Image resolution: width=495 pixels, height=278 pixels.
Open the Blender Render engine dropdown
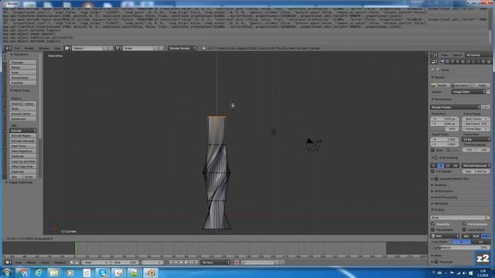click(x=183, y=48)
